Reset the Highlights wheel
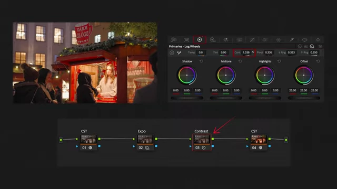 279,61
